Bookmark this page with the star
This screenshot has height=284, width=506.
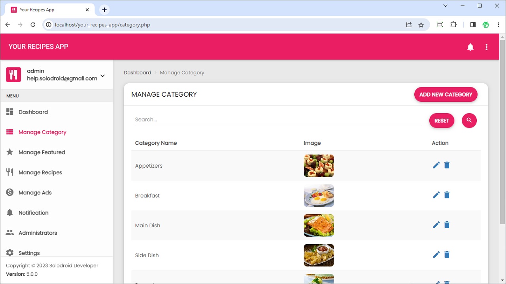click(x=421, y=25)
